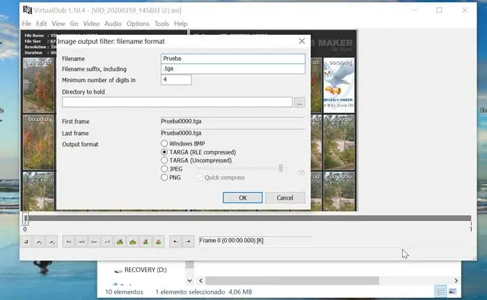Open the Options menu
The width and height of the screenshot is (487, 300).
coord(138,24)
